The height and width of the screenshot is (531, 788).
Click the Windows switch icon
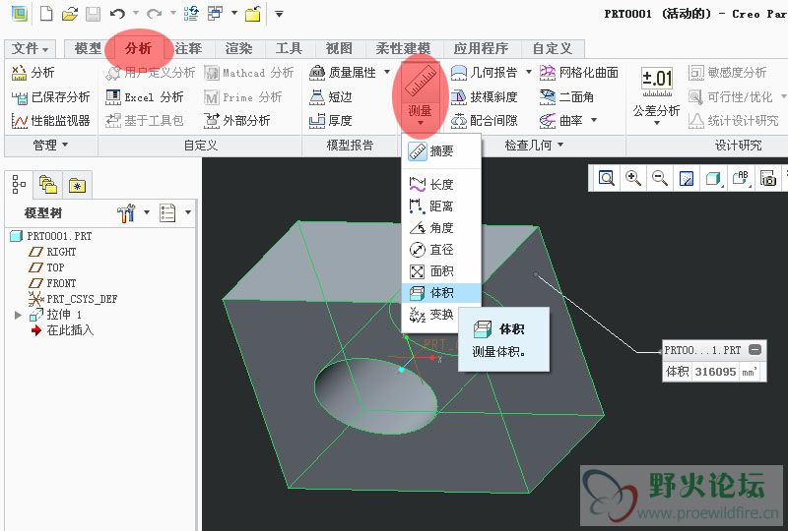click(x=216, y=14)
